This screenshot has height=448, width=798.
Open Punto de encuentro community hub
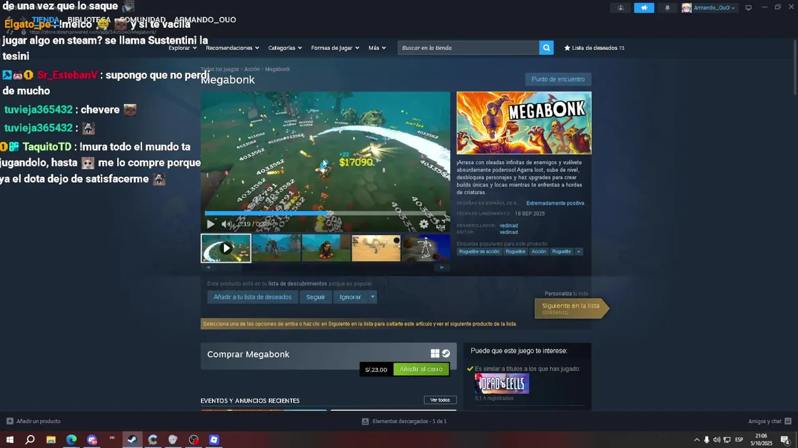558,79
